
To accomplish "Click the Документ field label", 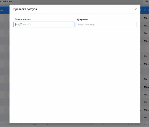I will [x=82, y=20].
